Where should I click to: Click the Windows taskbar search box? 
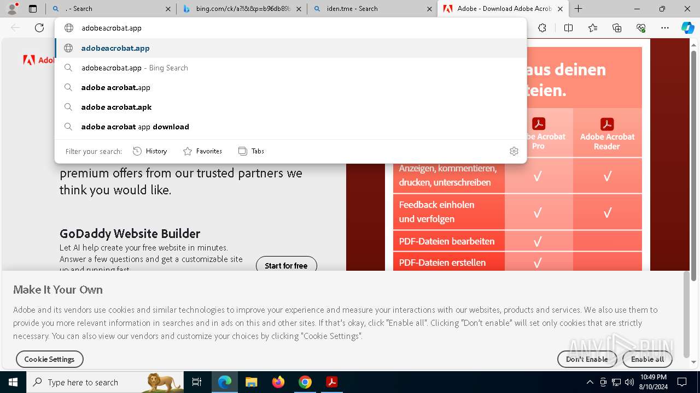[x=105, y=382]
